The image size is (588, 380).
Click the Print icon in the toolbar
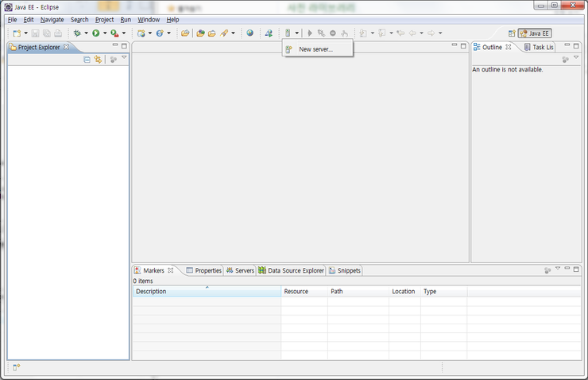[x=58, y=33]
